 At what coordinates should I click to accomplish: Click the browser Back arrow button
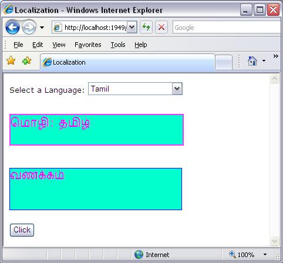tap(12, 27)
